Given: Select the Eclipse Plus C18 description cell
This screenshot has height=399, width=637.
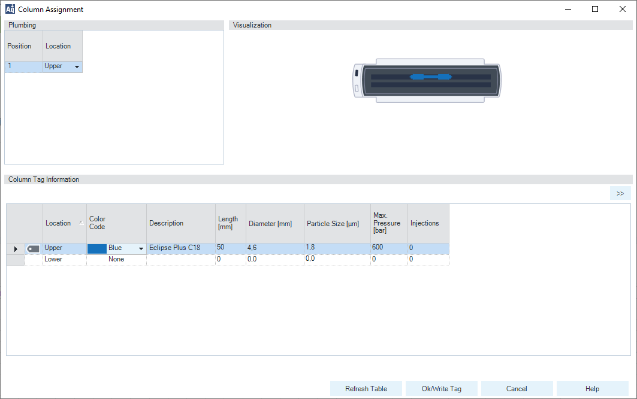Looking at the screenshot, I should point(180,248).
